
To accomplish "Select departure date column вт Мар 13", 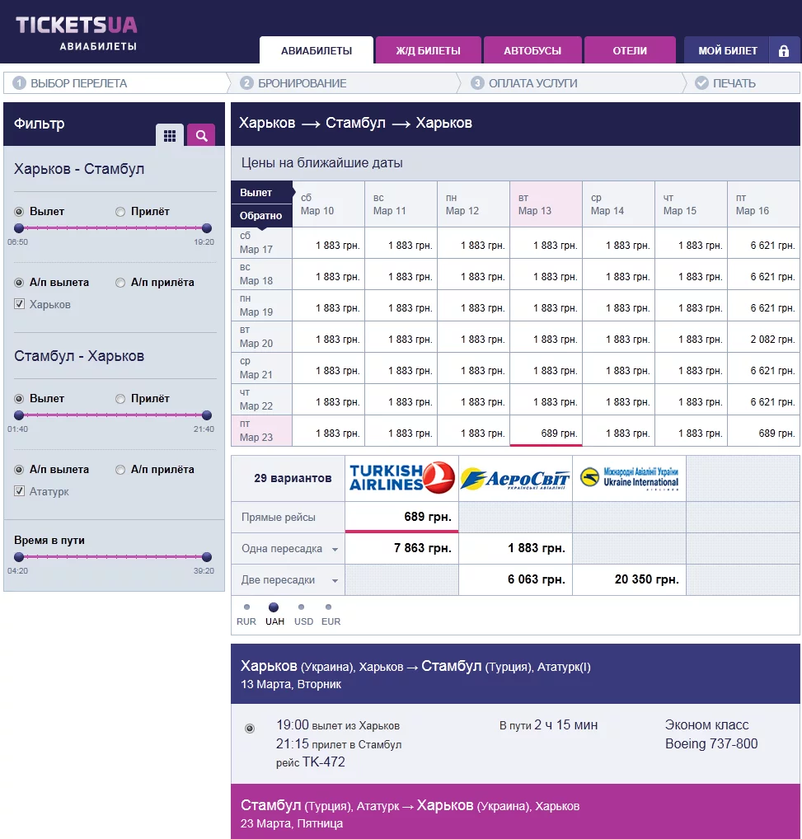I will pos(546,204).
